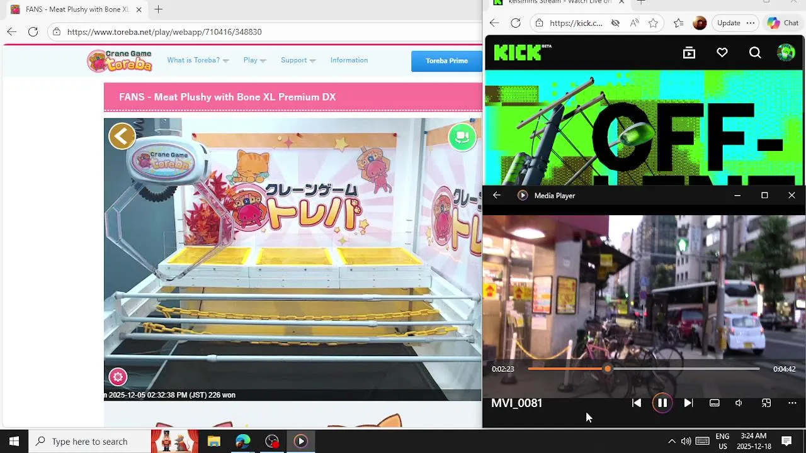The height and width of the screenshot is (453, 806).
Task: Pause the Media Player video
Action: 662,403
